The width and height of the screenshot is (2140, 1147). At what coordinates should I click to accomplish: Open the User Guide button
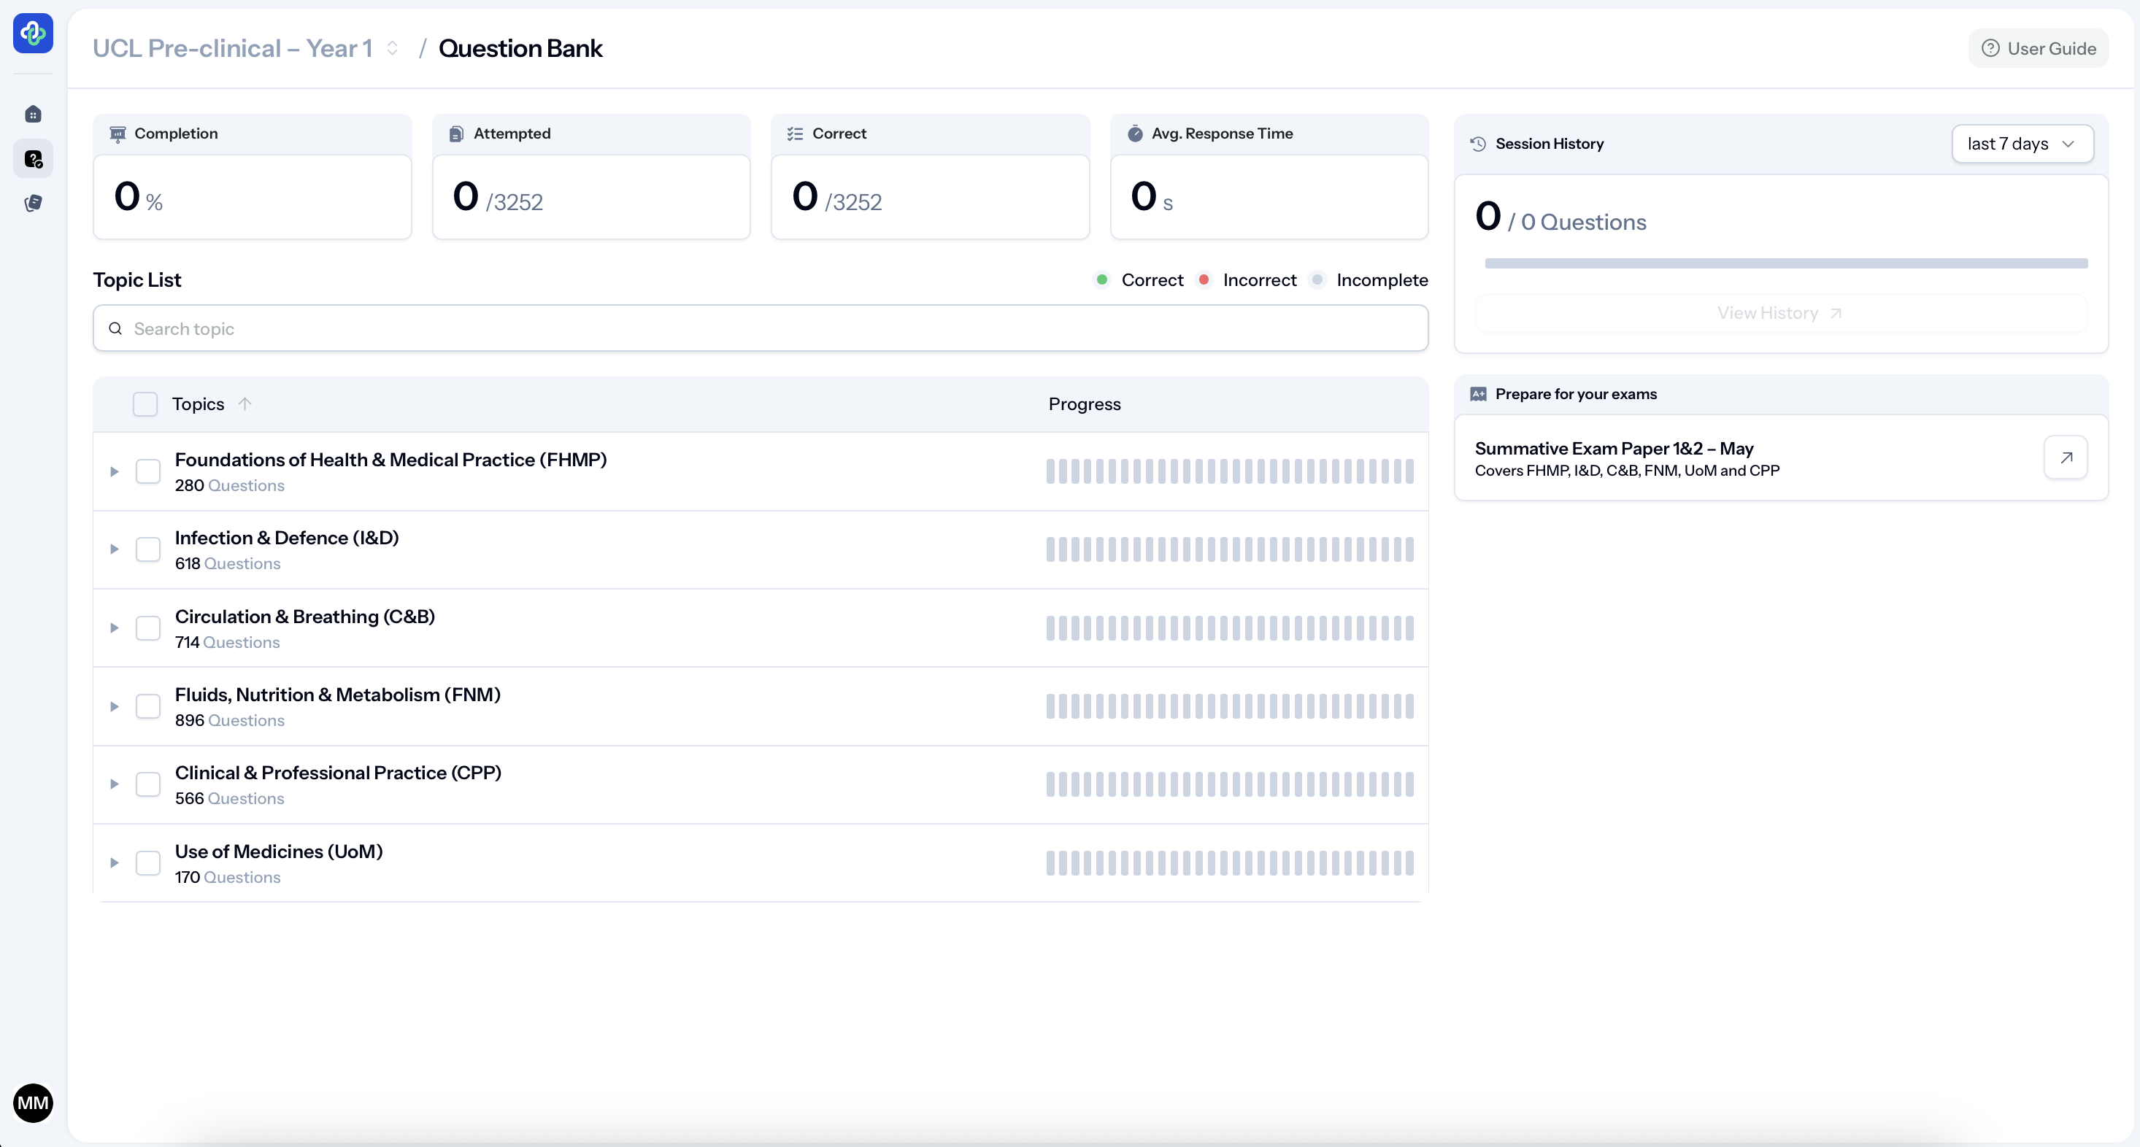2038,48
